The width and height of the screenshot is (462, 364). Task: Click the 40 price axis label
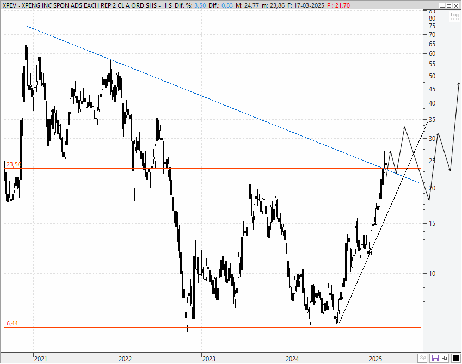(432, 103)
